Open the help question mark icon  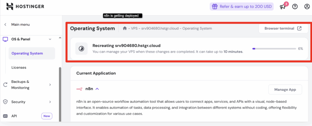(x=295, y=7)
